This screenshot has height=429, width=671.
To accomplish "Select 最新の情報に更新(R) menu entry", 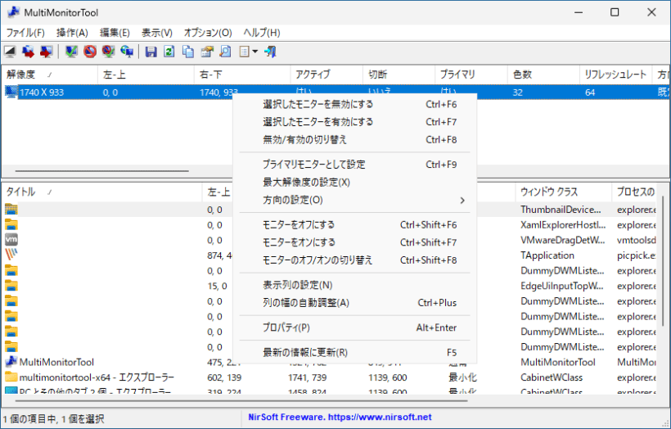I will click(x=354, y=352).
